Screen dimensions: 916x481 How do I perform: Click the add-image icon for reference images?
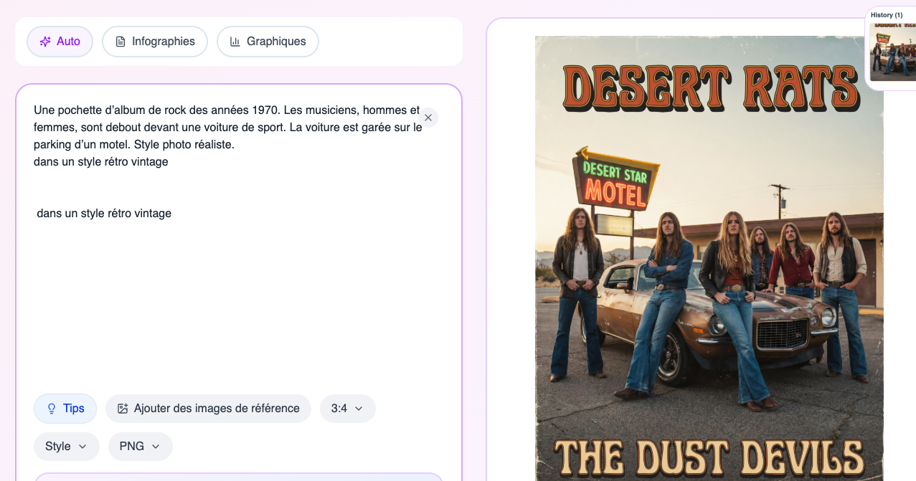tap(123, 409)
